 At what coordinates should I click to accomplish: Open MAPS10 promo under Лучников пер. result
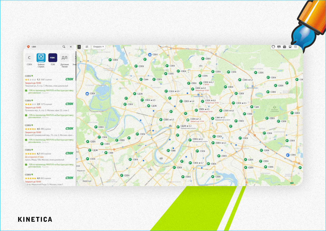pyautogui.click(x=49, y=116)
